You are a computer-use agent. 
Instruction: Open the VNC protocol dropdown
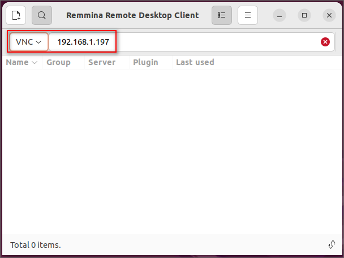tap(29, 42)
